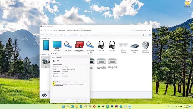Open taskbar Search
Image resolution: width=193 pixels, height=109 pixels.
68,107
